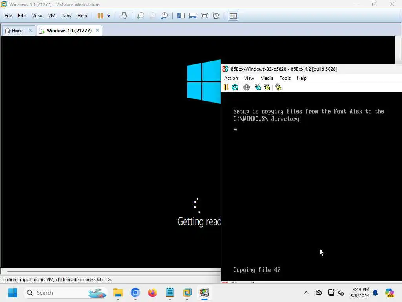Image resolution: width=402 pixels, height=302 pixels.
Task: Close the VMware Home tab
Action: pyautogui.click(x=31, y=30)
